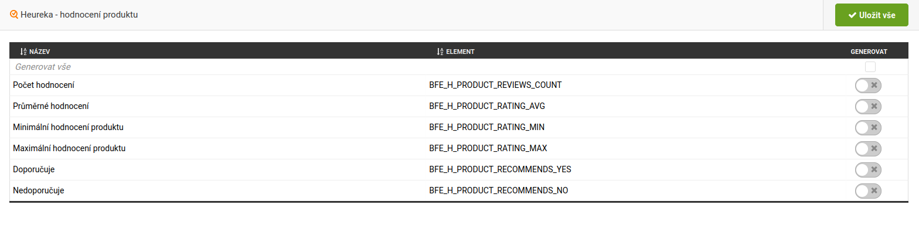Click the Heureka logo icon in header
This screenshot has height=225, width=919.
tap(14, 15)
